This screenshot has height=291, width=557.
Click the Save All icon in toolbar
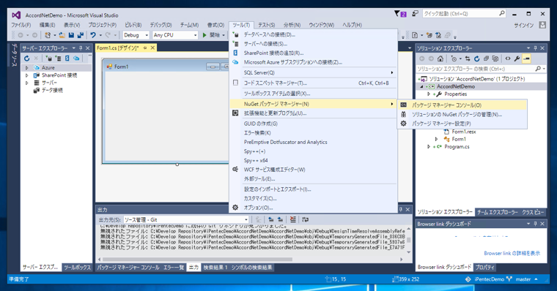click(x=81, y=35)
